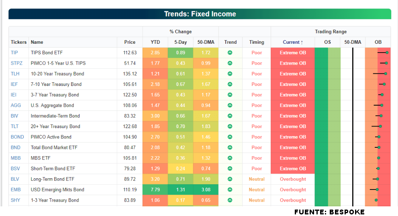Open the BSV ticker link
Screen dimensions: 398x216
click(15, 169)
